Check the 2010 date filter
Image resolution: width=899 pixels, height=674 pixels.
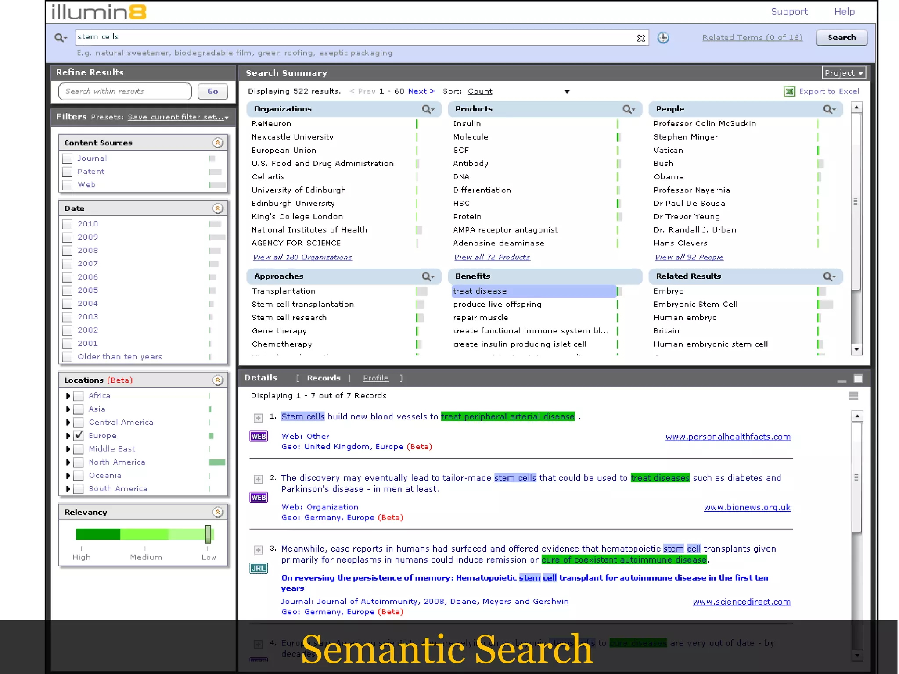coord(67,224)
